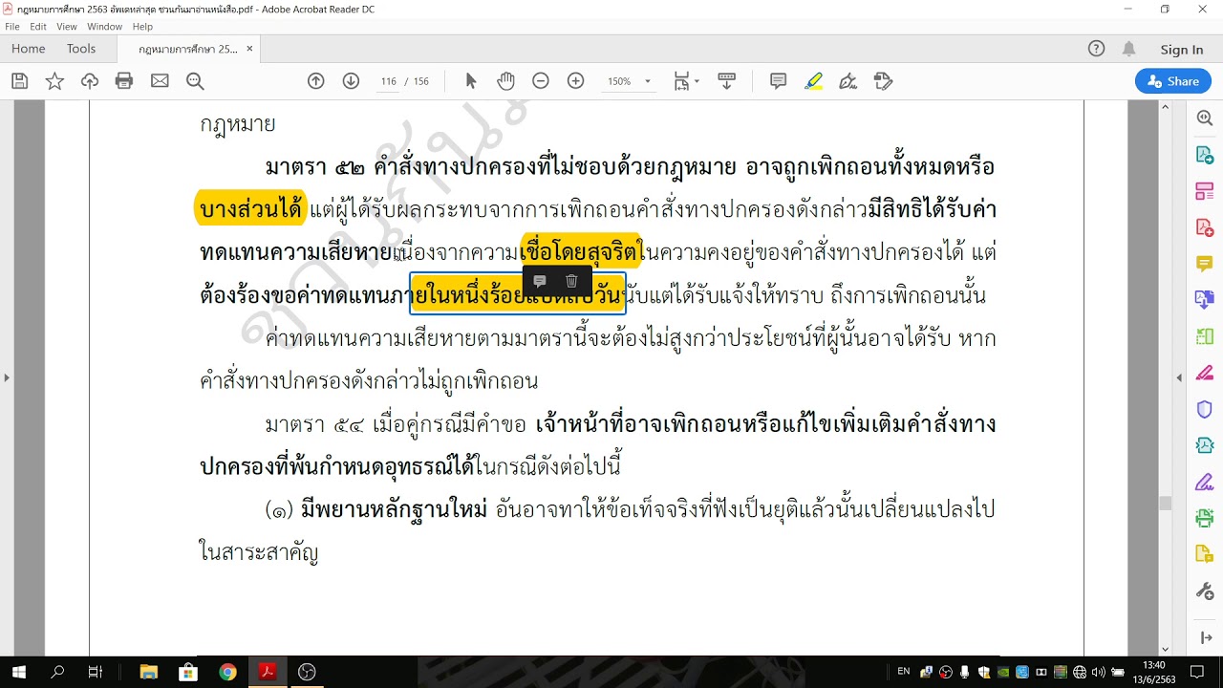Send the file by email via envelope icon
Image resolution: width=1223 pixels, height=688 pixels.
point(160,81)
